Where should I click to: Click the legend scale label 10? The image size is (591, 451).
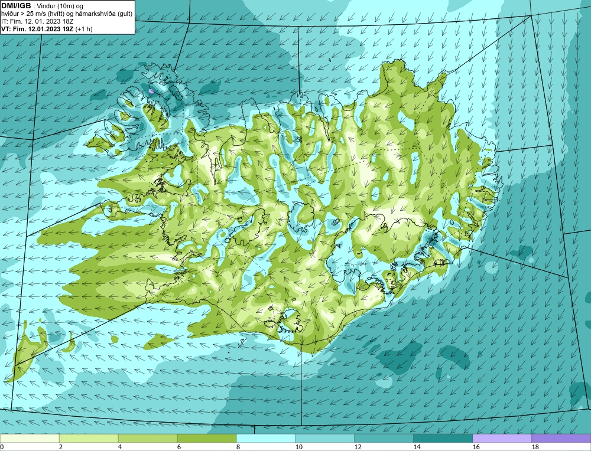pyautogui.click(x=298, y=447)
